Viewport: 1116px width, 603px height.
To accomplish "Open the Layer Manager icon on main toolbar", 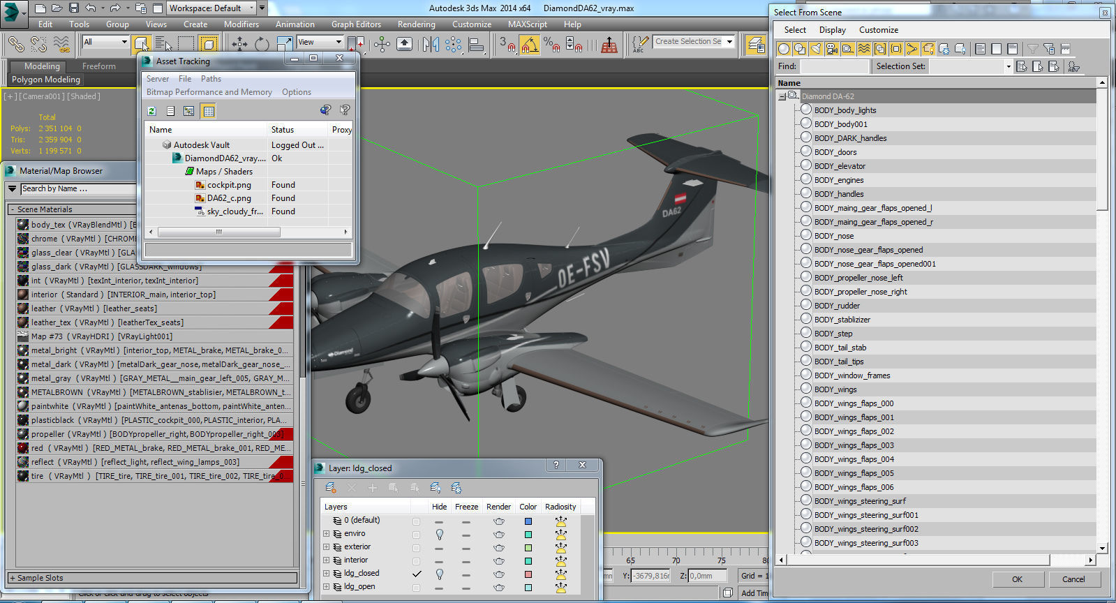I will (x=756, y=44).
